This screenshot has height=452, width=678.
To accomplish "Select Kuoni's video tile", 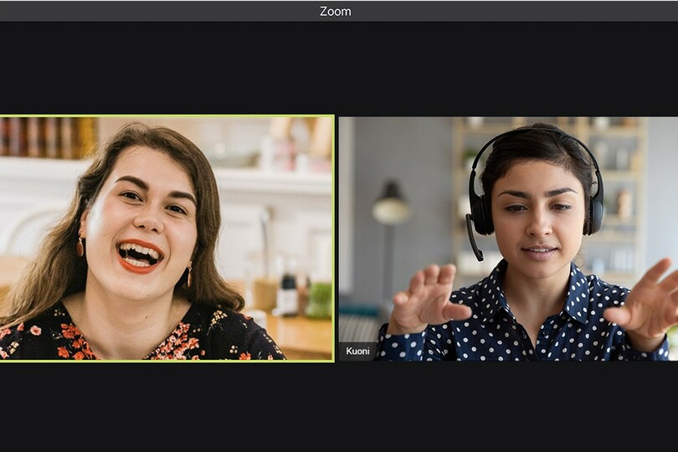I will coord(508,239).
